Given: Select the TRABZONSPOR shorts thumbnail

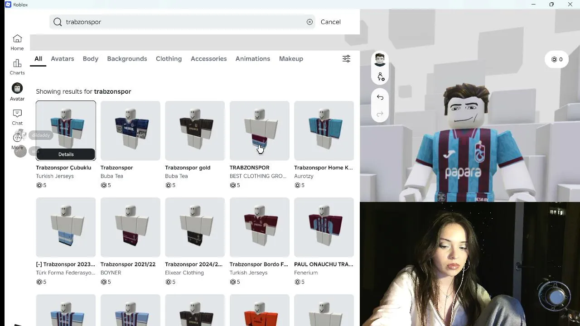Looking at the screenshot, I should (259, 130).
